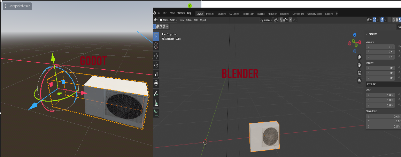Select the Measure tool in Blender toolbar
The height and width of the screenshot is (157, 401).
tap(156, 103)
